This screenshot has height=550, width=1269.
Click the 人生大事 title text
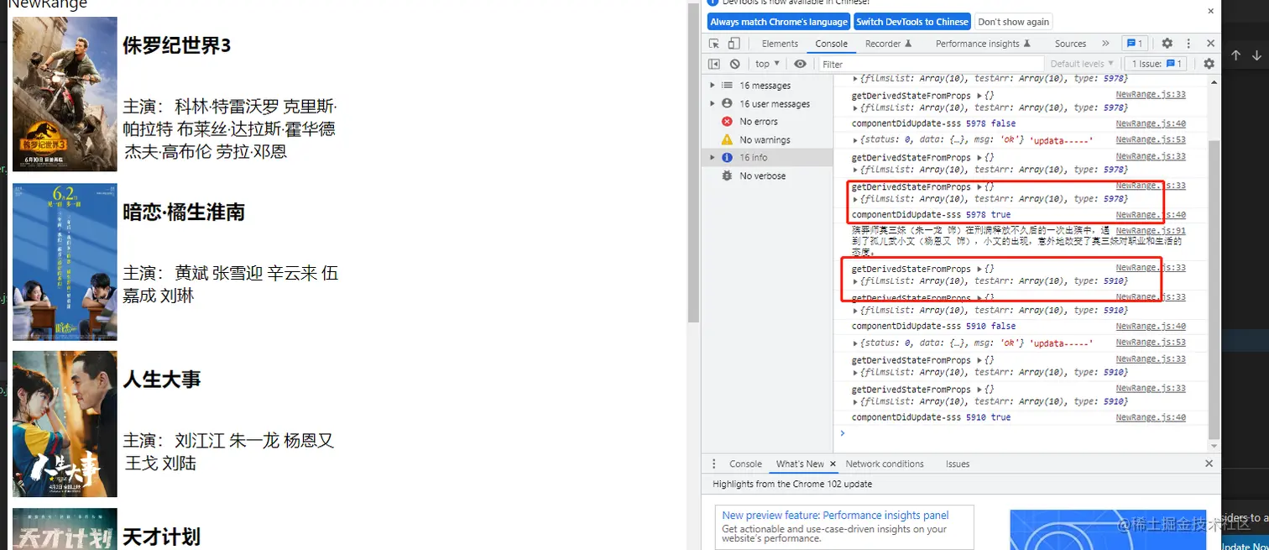pos(162,380)
